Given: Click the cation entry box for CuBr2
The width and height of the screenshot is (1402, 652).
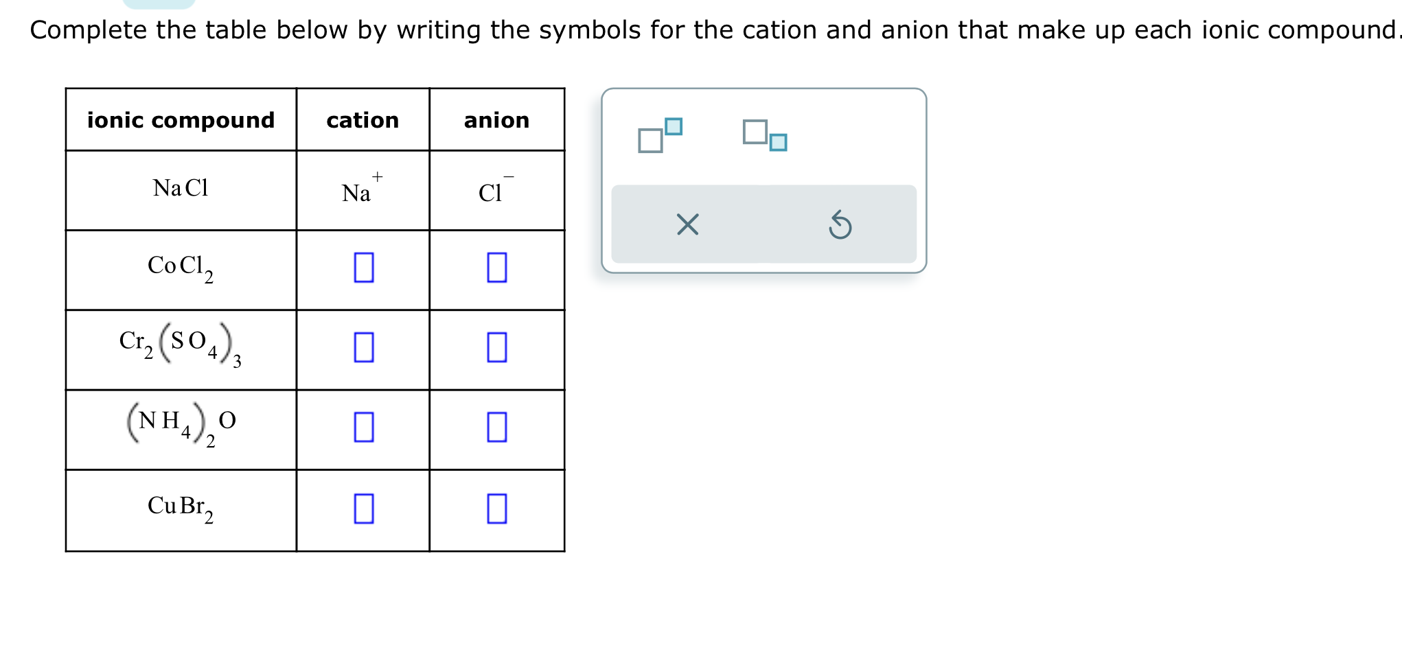Looking at the screenshot, I should (x=363, y=509).
